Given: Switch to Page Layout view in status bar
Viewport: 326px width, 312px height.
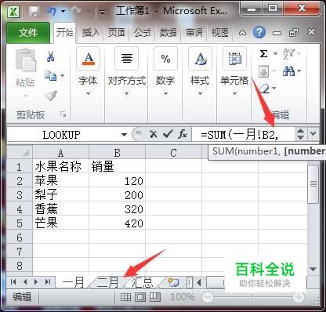Looking at the screenshot, I should coord(140,297).
